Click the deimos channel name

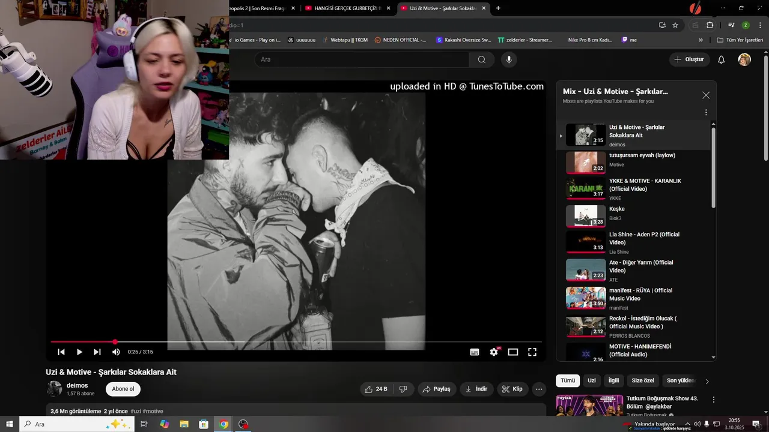[x=78, y=385]
